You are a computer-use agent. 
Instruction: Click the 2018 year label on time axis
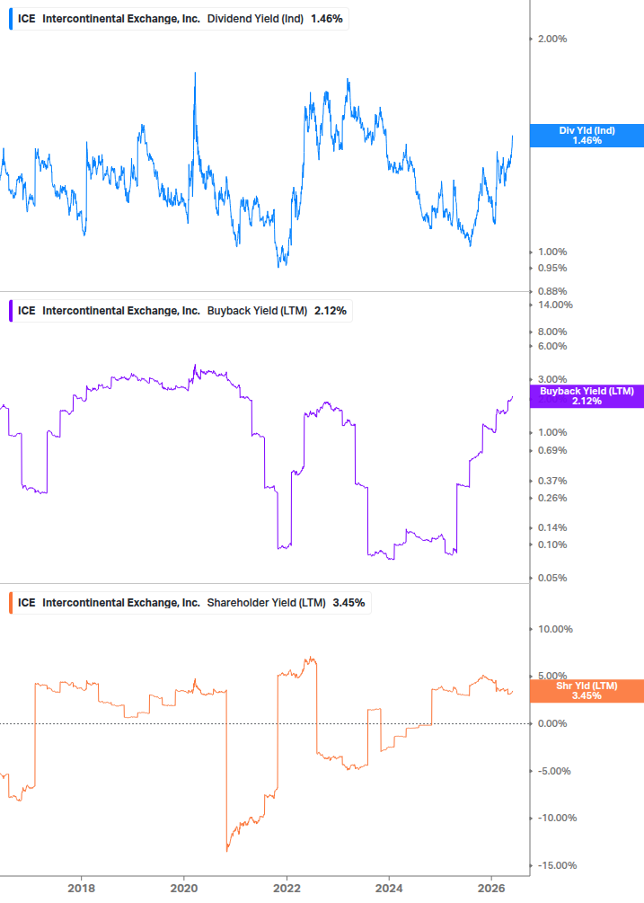81,888
